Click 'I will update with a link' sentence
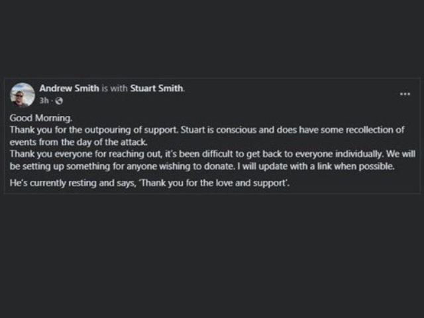 pyautogui.click(x=316, y=166)
